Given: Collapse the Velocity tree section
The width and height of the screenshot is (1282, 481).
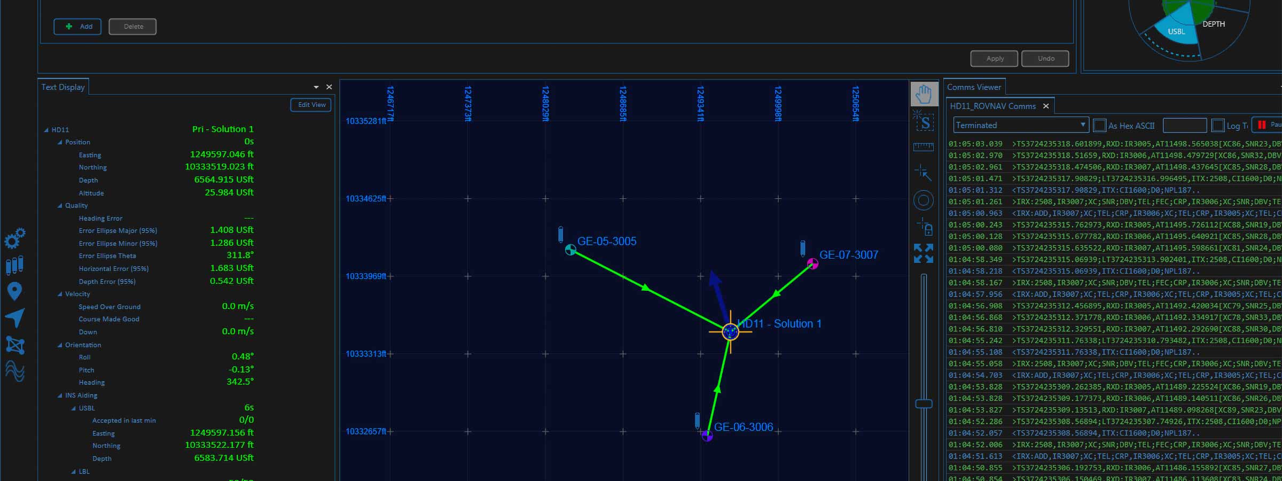Looking at the screenshot, I should pos(60,294).
